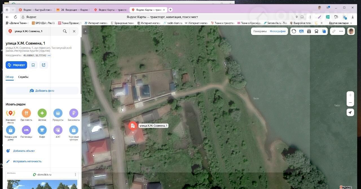Click the Исправить неточность link
Image resolution: width=361 pixels, height=189 pixels.
pos(27,161)
